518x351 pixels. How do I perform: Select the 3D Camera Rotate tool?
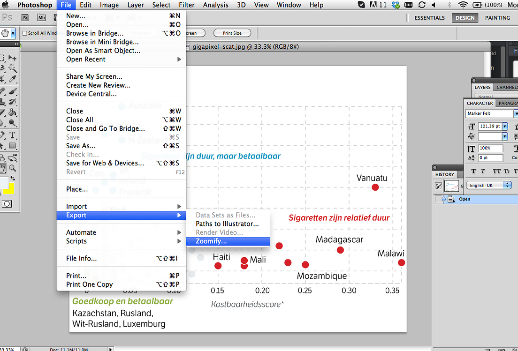[13, 157]
